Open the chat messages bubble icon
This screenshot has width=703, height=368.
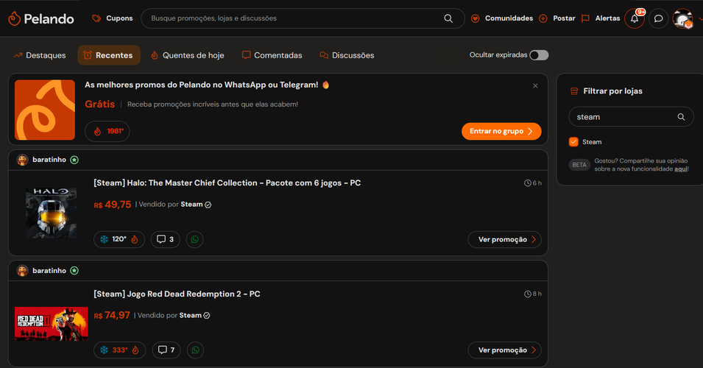tap(658, 19)
